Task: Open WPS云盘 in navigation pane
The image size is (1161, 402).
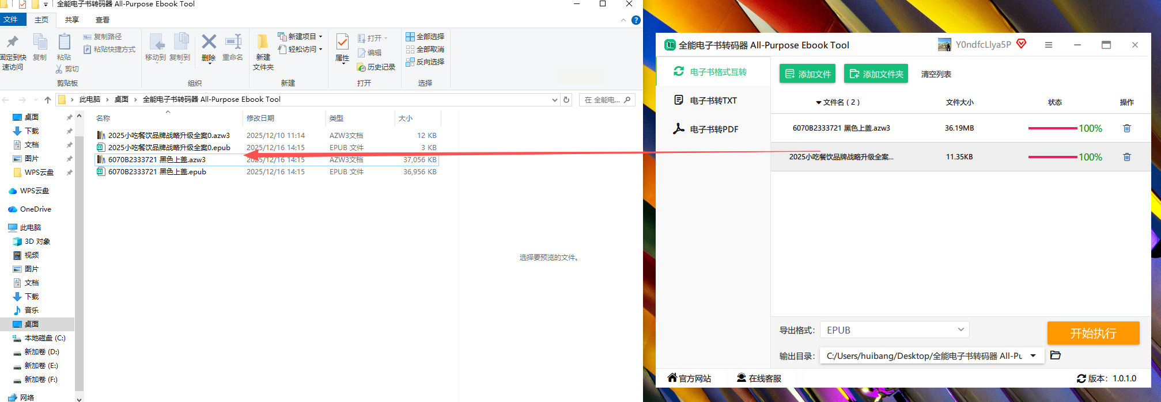Action: click(x=35, y=190)
